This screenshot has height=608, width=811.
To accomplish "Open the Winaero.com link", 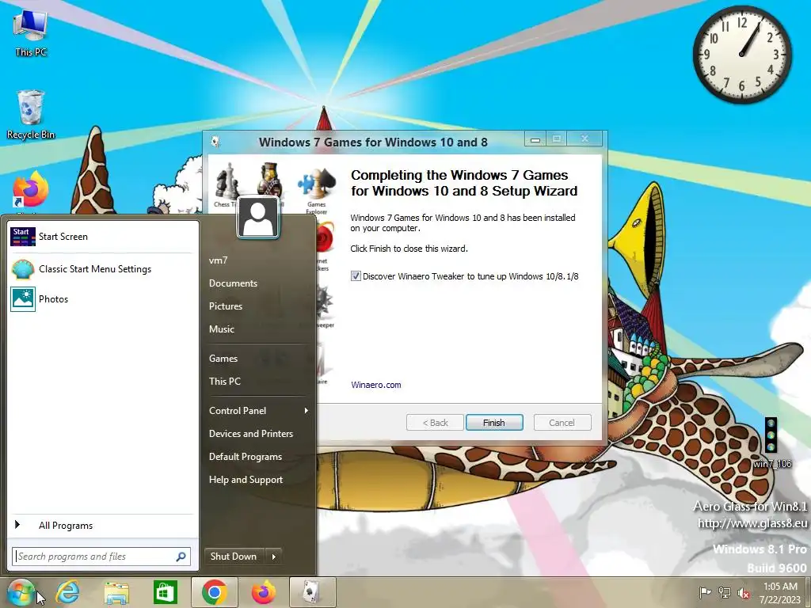I will tap(376, 385).
